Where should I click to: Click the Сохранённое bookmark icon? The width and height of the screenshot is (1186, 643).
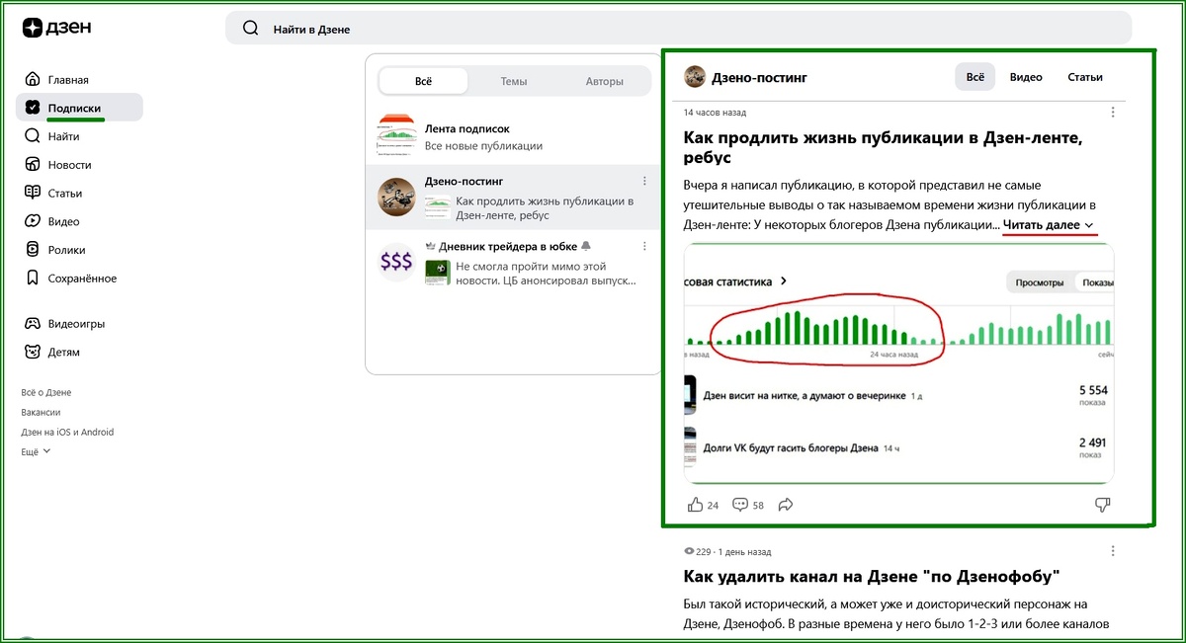click(33, 279)
